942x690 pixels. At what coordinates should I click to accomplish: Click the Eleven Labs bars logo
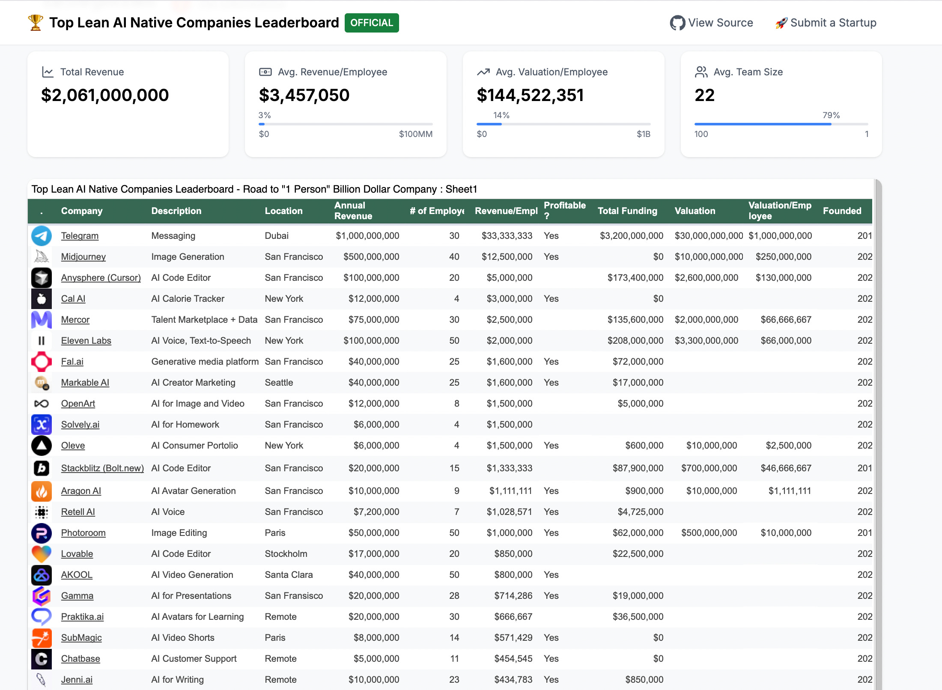[42, 341]
